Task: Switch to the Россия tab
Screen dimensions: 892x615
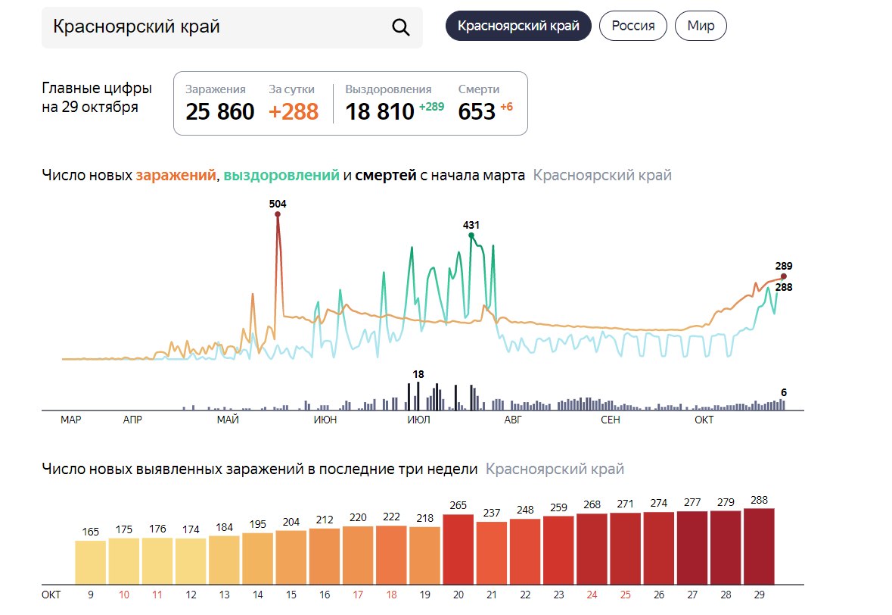Action: tap(632, 26)
